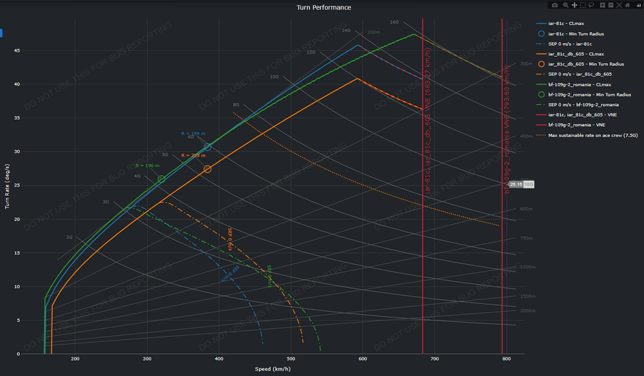The width and height of the screenshot is (644, 376).
Task: Click the orange R = 223 m circle marker
Action: point(208,169)
